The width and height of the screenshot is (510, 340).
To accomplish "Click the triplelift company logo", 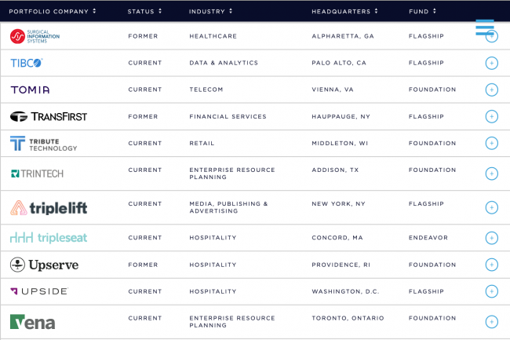I will tap(49, 208).
